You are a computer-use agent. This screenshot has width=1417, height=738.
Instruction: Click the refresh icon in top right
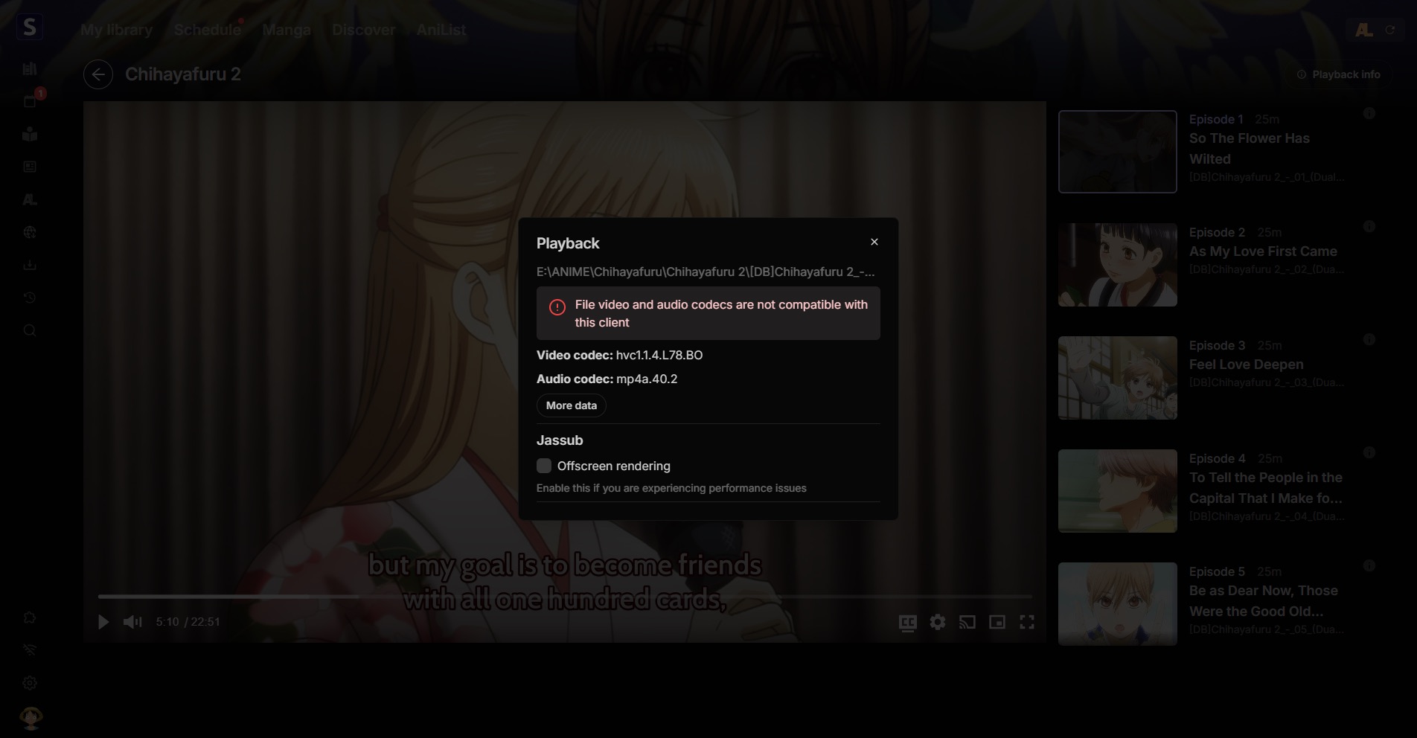click(x=1389, y=30)
